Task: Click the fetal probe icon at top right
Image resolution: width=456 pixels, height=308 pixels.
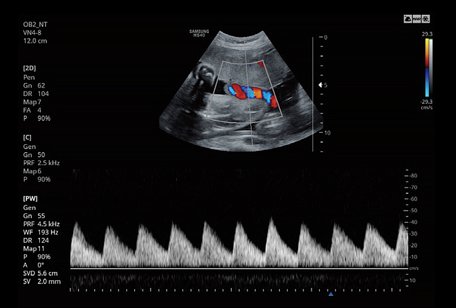Action: point(408,20)
